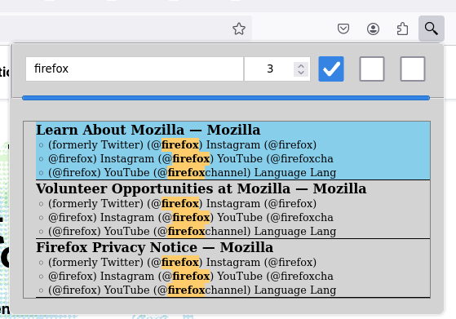Select "firefoxchannel" snippet under Learn About Mozilla

[193, 173]
